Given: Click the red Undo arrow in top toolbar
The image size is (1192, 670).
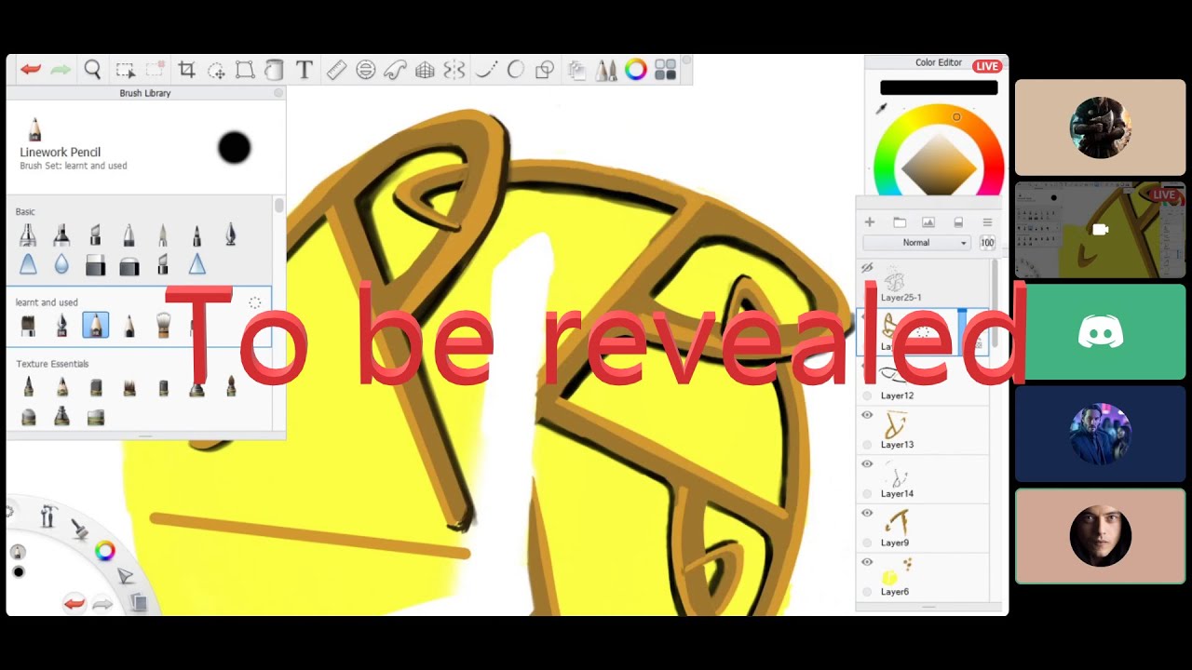Looking at the screenshot, I should tap(31, 70).
